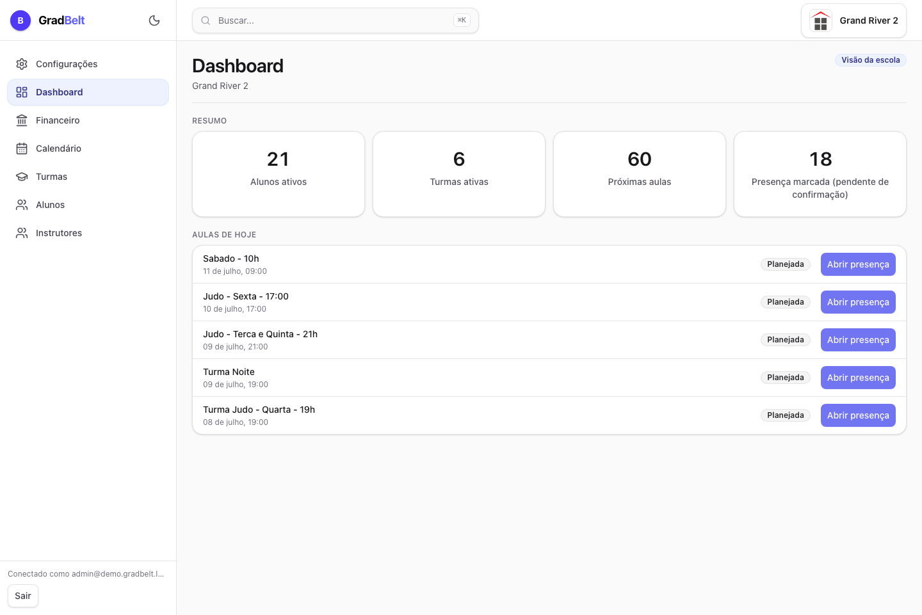Open presence for Judo - Sexta - 17:00

(x=858, y=302)
